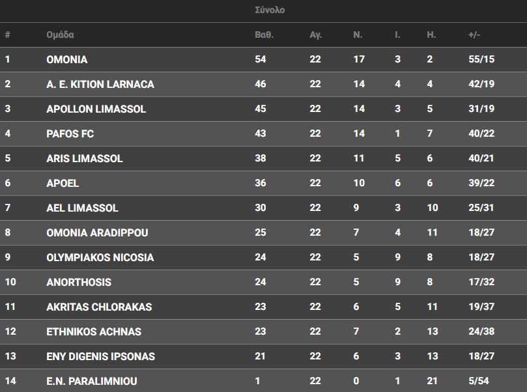This screenshot has width=527, height=392.
Task: Open the ANORTHOSIS team page
Action: click(79, 283)
